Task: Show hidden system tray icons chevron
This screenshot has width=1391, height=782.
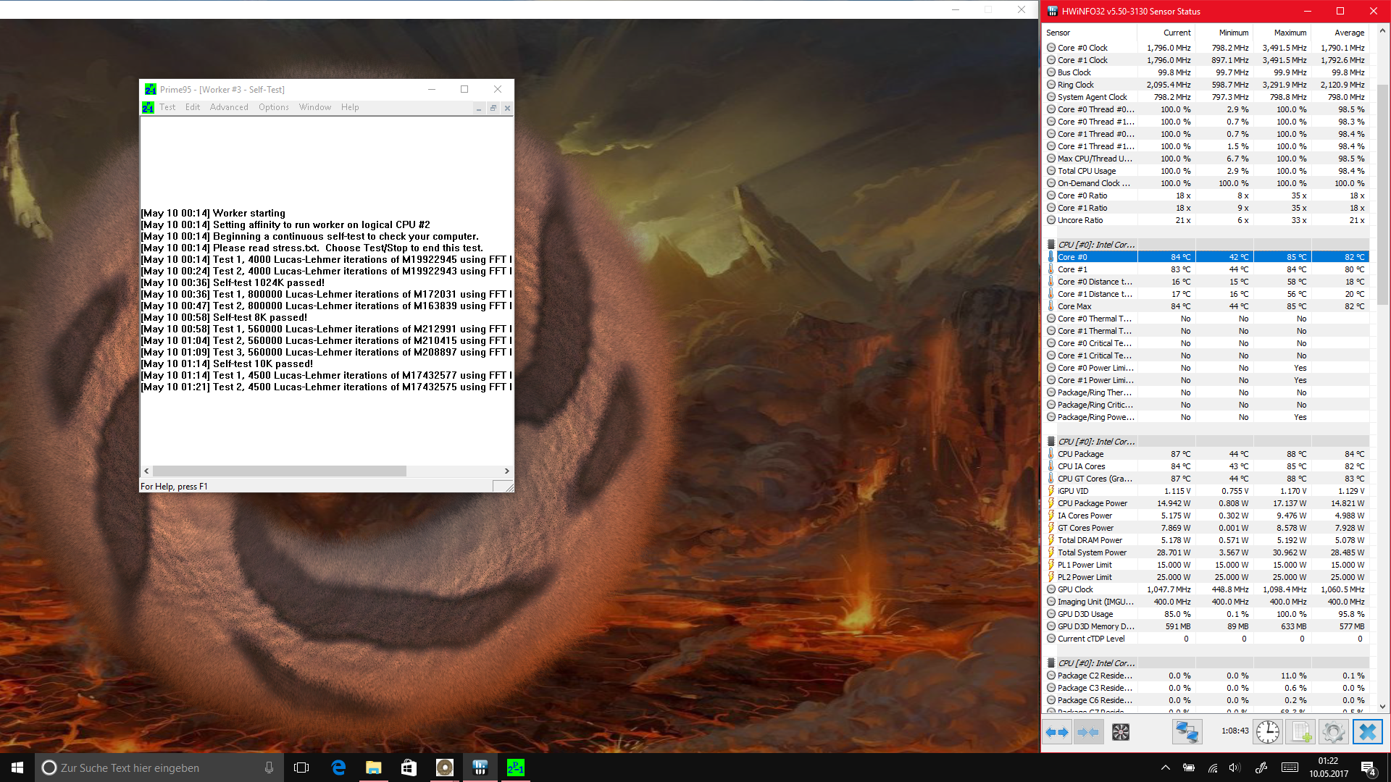Action: [1165, 768]
